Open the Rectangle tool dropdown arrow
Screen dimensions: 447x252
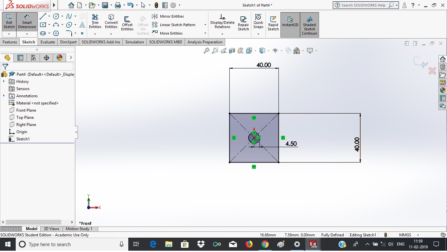[49, 25]
